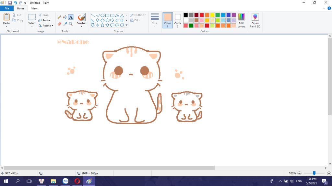Choose the Rounded rectangle shape

point(112,15)
